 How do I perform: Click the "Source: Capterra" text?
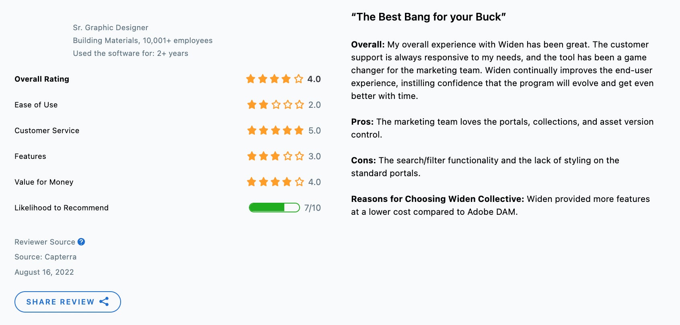45,257
